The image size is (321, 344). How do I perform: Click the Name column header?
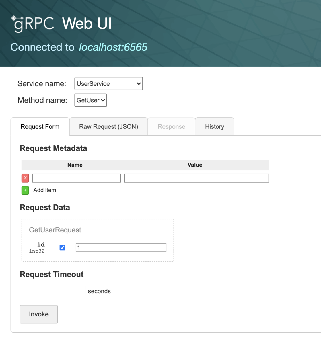point(75,165)
